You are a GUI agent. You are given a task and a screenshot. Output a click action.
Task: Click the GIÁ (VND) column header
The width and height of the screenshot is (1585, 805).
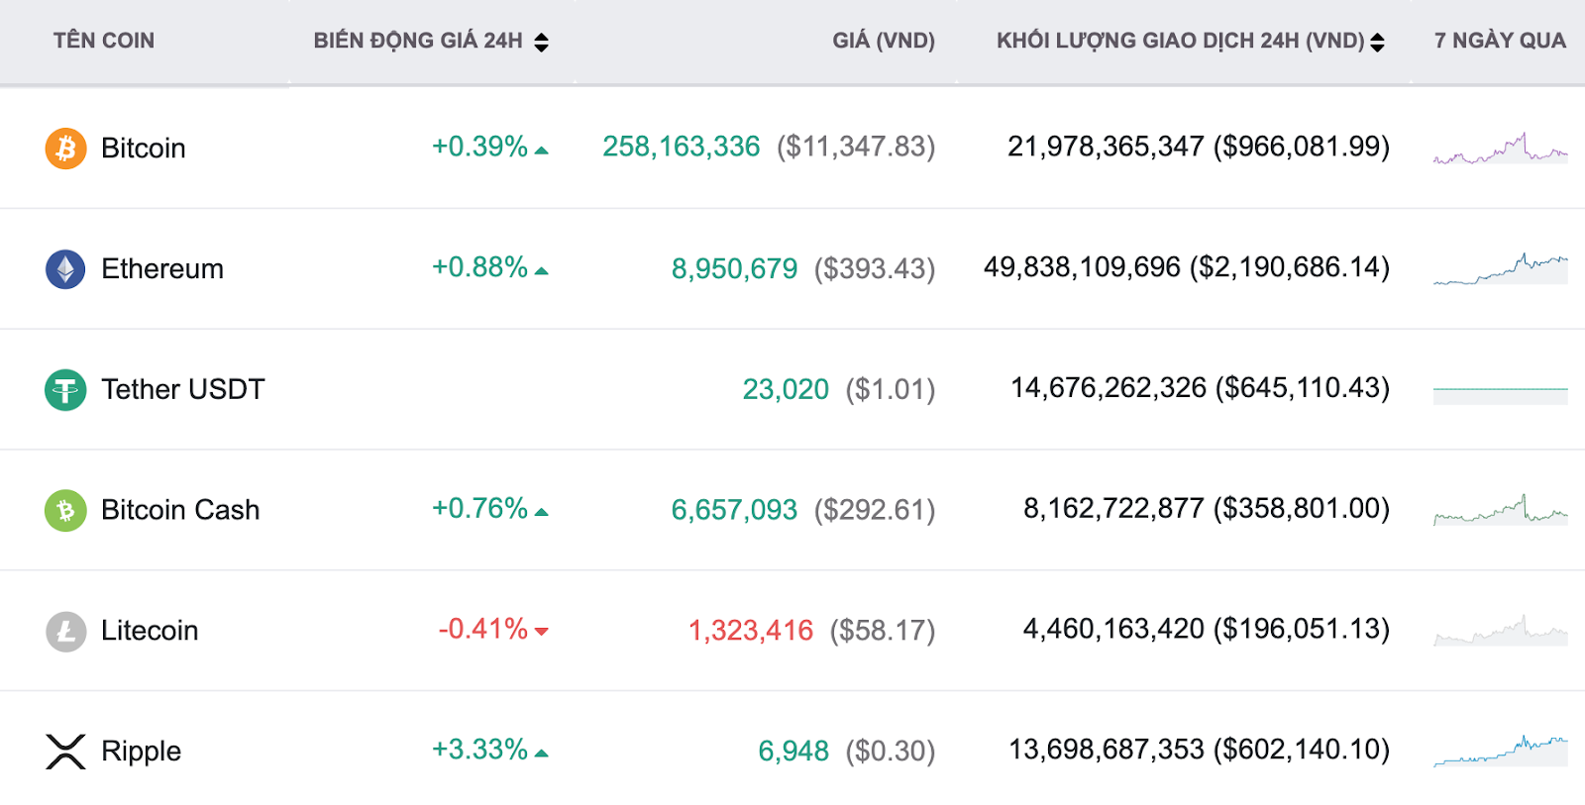point(884,41)
